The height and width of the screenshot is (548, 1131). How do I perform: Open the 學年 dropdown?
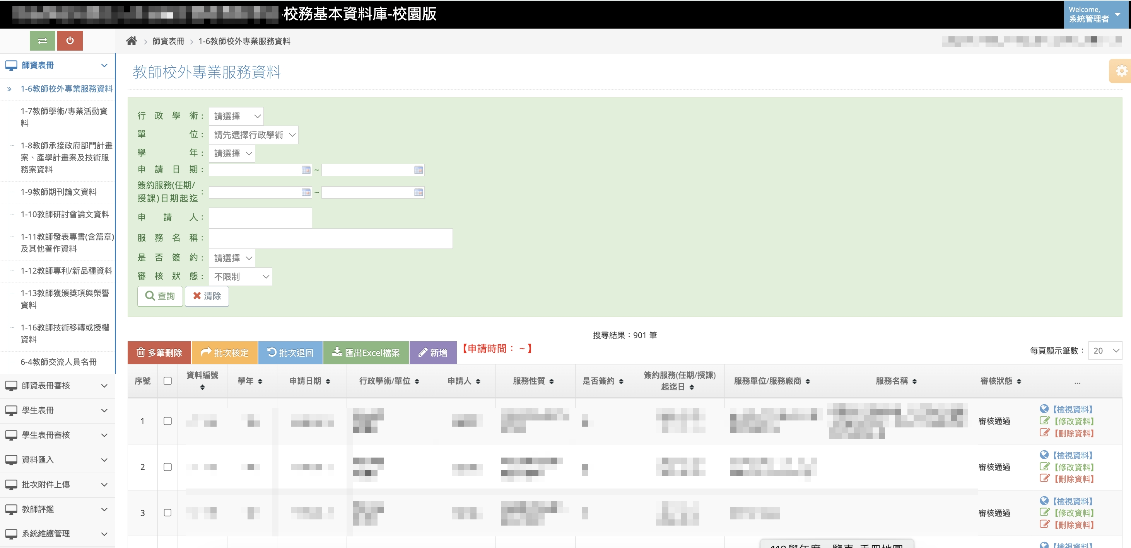pyautogui.click(x=232, y=153)
